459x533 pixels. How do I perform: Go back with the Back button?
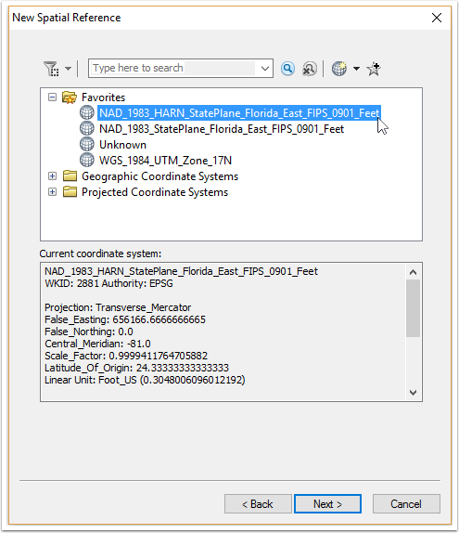(258, 504)
